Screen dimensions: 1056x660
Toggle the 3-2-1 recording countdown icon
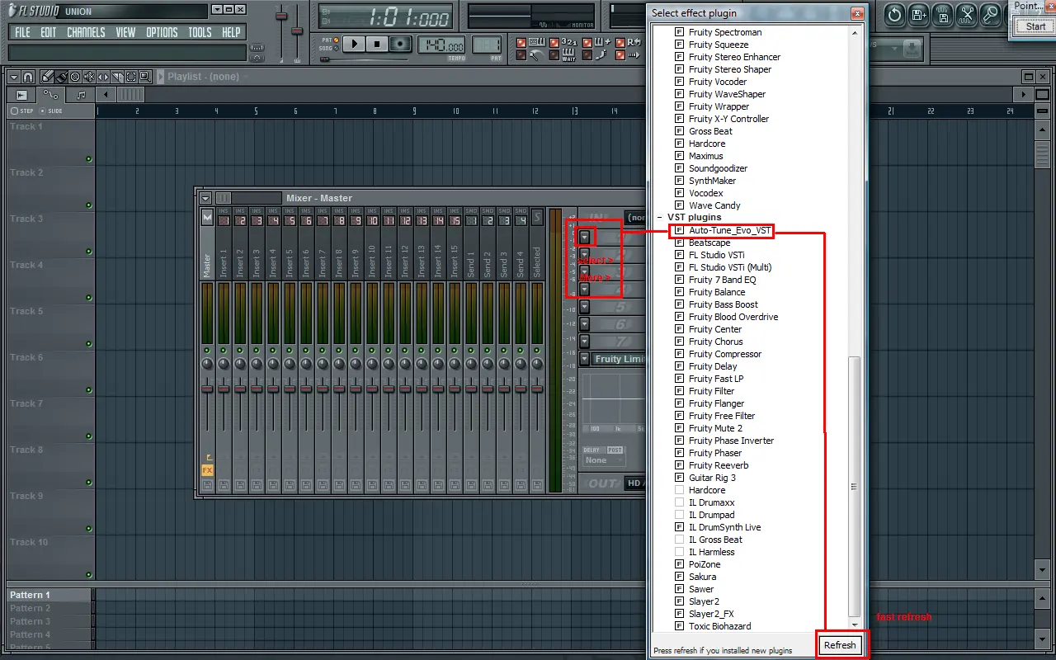click(569, 42)
